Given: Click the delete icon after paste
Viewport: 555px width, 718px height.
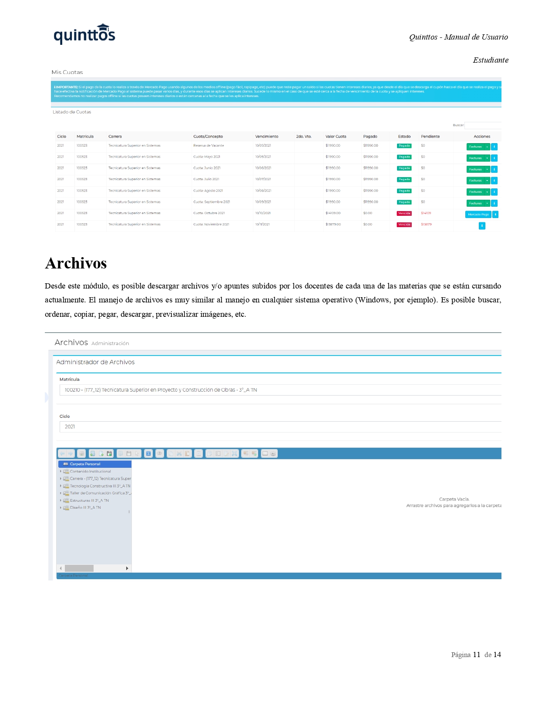Looking at the screenshot, I should pos(198,453).
